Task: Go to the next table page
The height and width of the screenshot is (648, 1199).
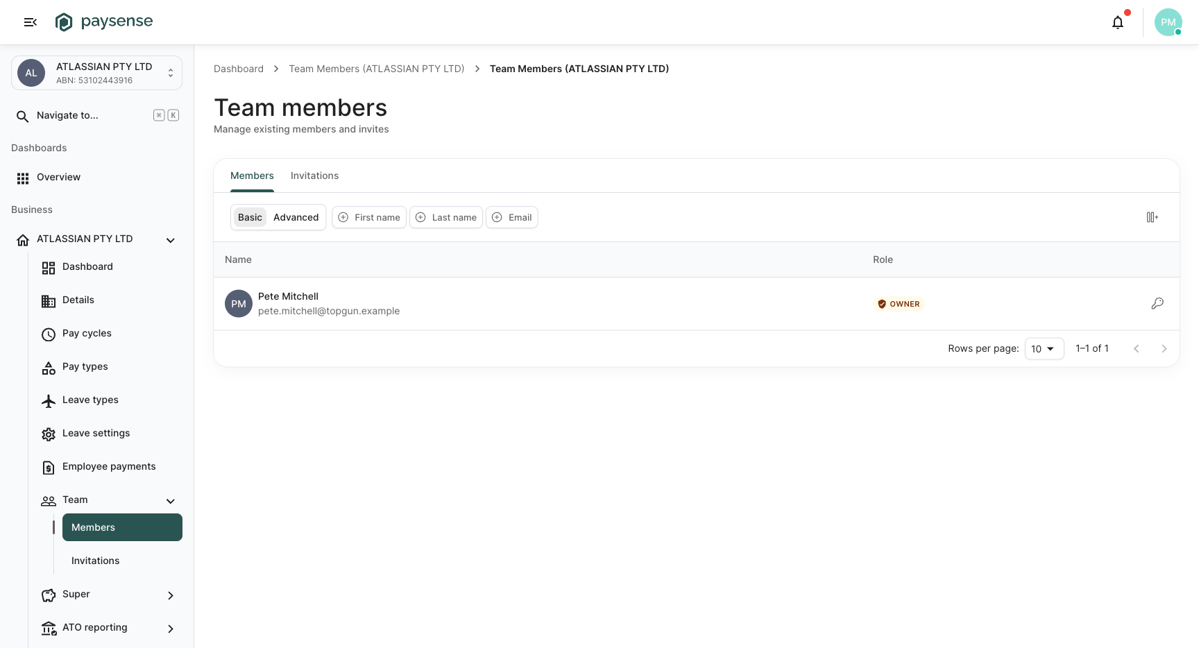Action: [1164, 349]
